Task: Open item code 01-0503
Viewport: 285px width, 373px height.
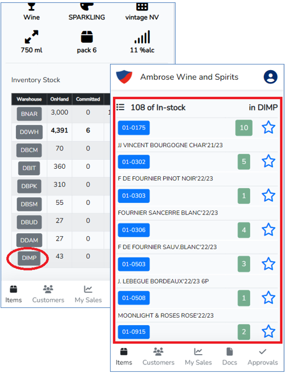Action: pos(134,264)
